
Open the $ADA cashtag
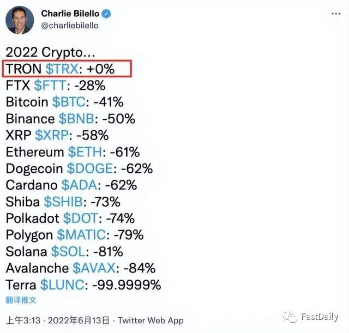(x=79, y=185)
